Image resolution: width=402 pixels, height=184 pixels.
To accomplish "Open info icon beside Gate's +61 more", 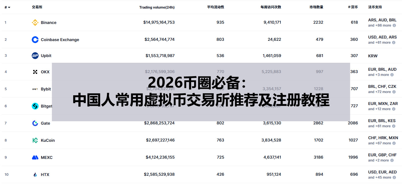I will coord(394,126).
